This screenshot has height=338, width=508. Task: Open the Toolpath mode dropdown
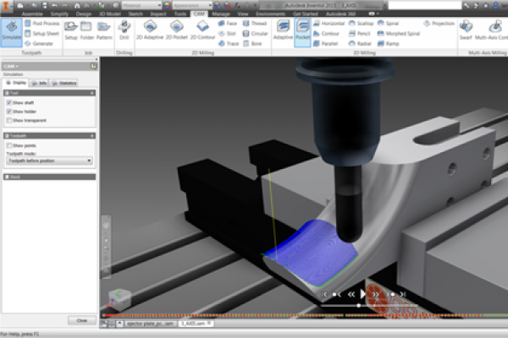(49, 160)
